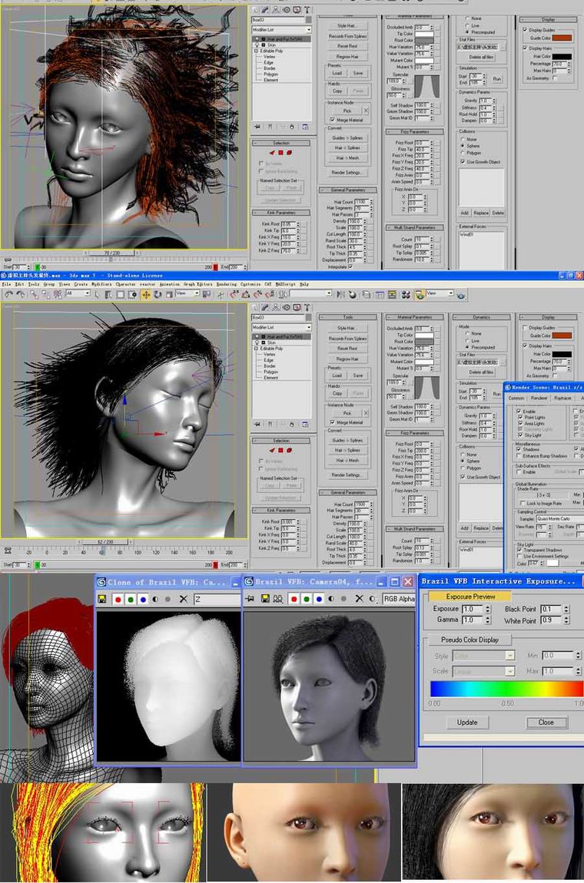Toggle the 3D Snaps icon

click(x=234, y=294)
